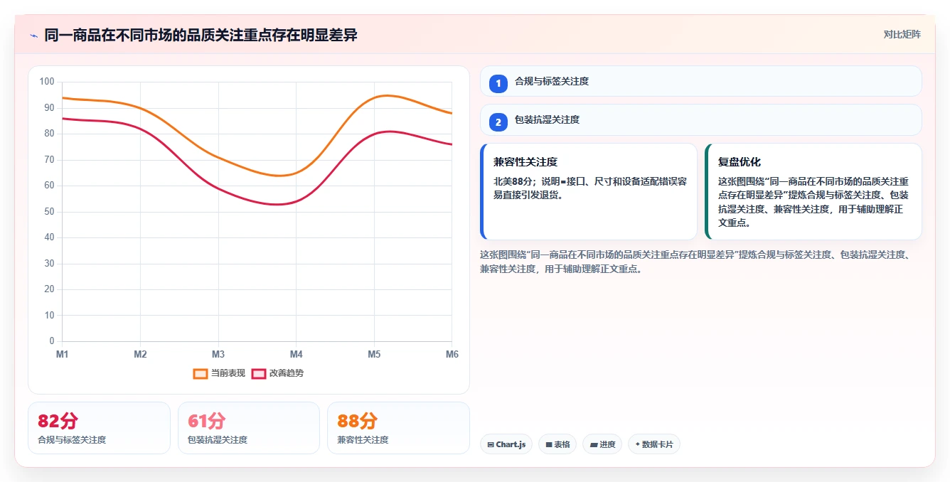Select list item 2 包装抗湿关注度

click(700, 119)
